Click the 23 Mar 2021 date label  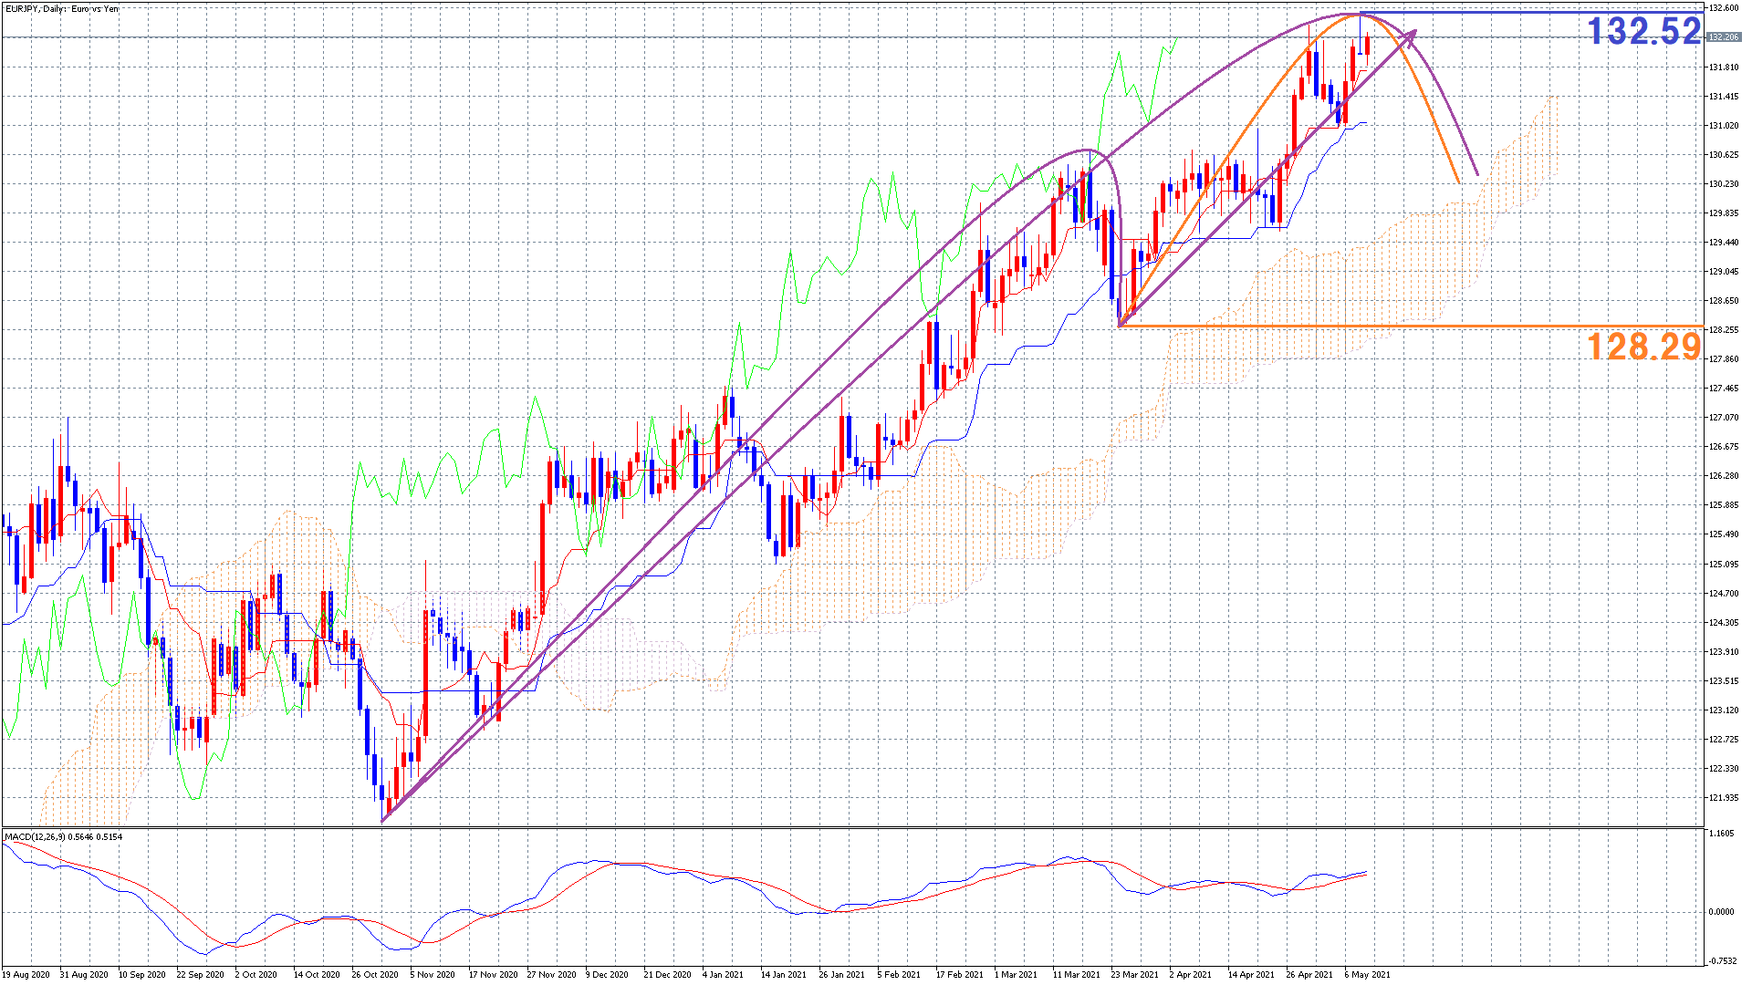coord(1134,974)
